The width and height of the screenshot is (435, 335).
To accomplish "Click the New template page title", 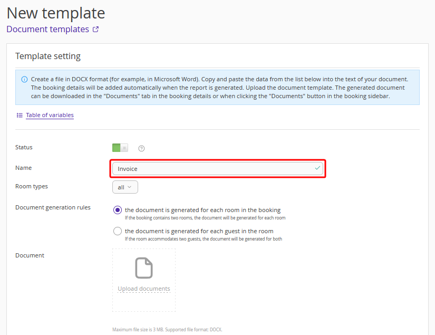I will point(56,13).
